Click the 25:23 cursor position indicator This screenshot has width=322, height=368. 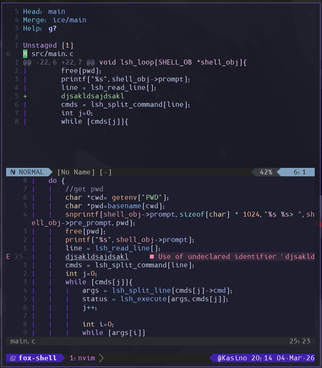tap(300, 341)
